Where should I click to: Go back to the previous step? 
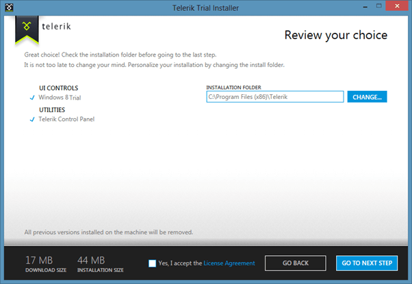[296, 264]
